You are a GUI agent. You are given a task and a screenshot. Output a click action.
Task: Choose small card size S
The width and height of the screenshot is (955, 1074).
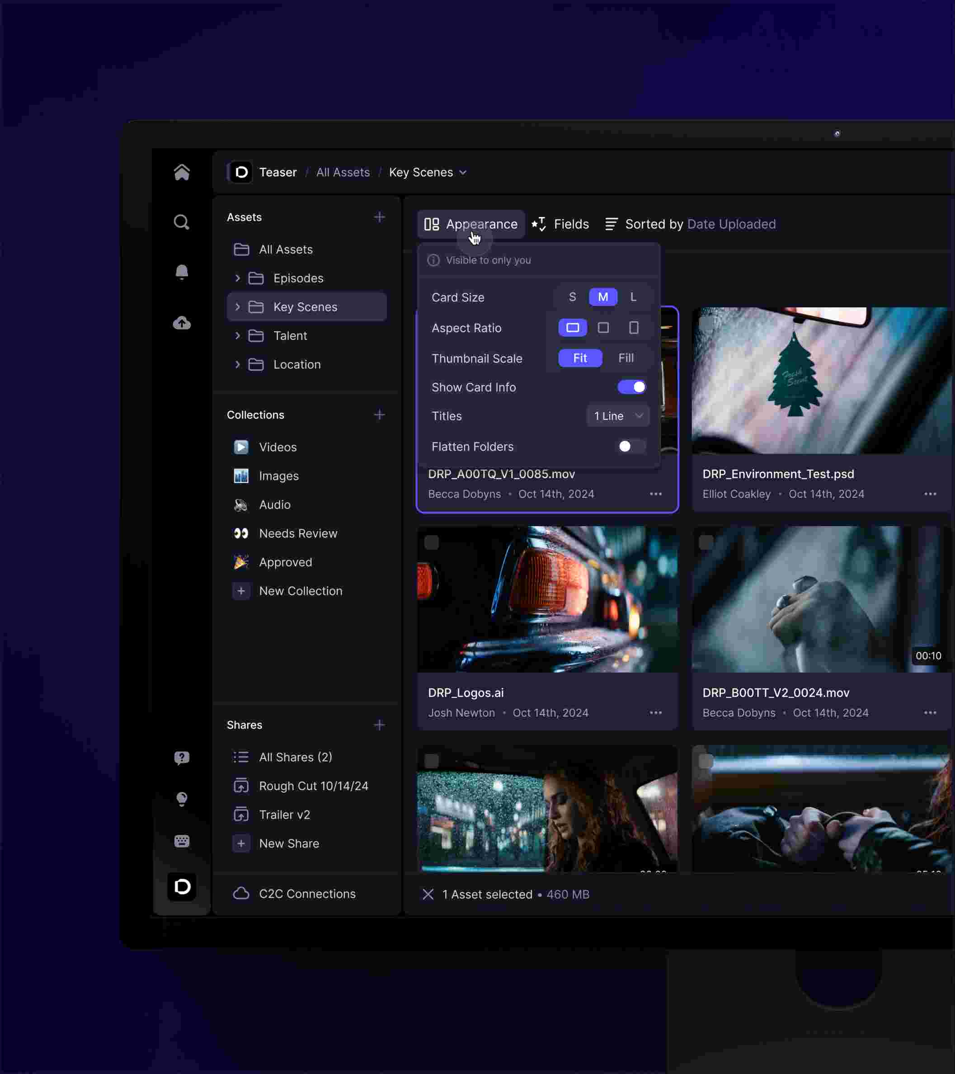(x=573, y=297)
